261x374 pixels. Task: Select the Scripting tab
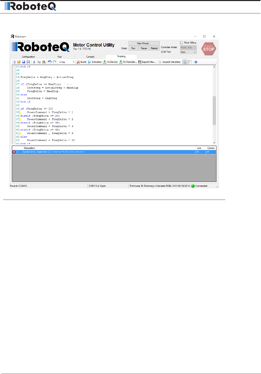121,56
